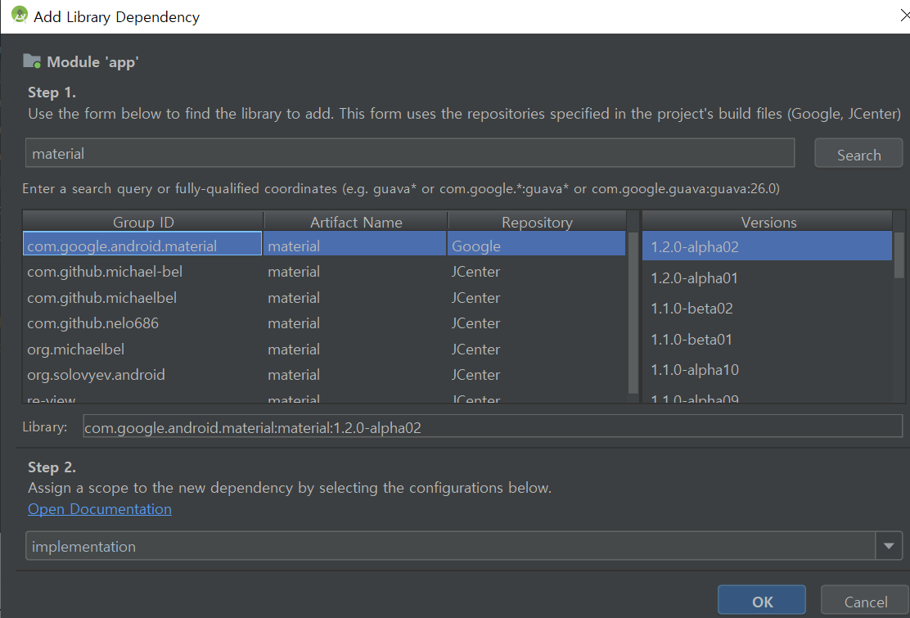Click material artifact cell in org.michaelbel row

(x=354, y=350)
